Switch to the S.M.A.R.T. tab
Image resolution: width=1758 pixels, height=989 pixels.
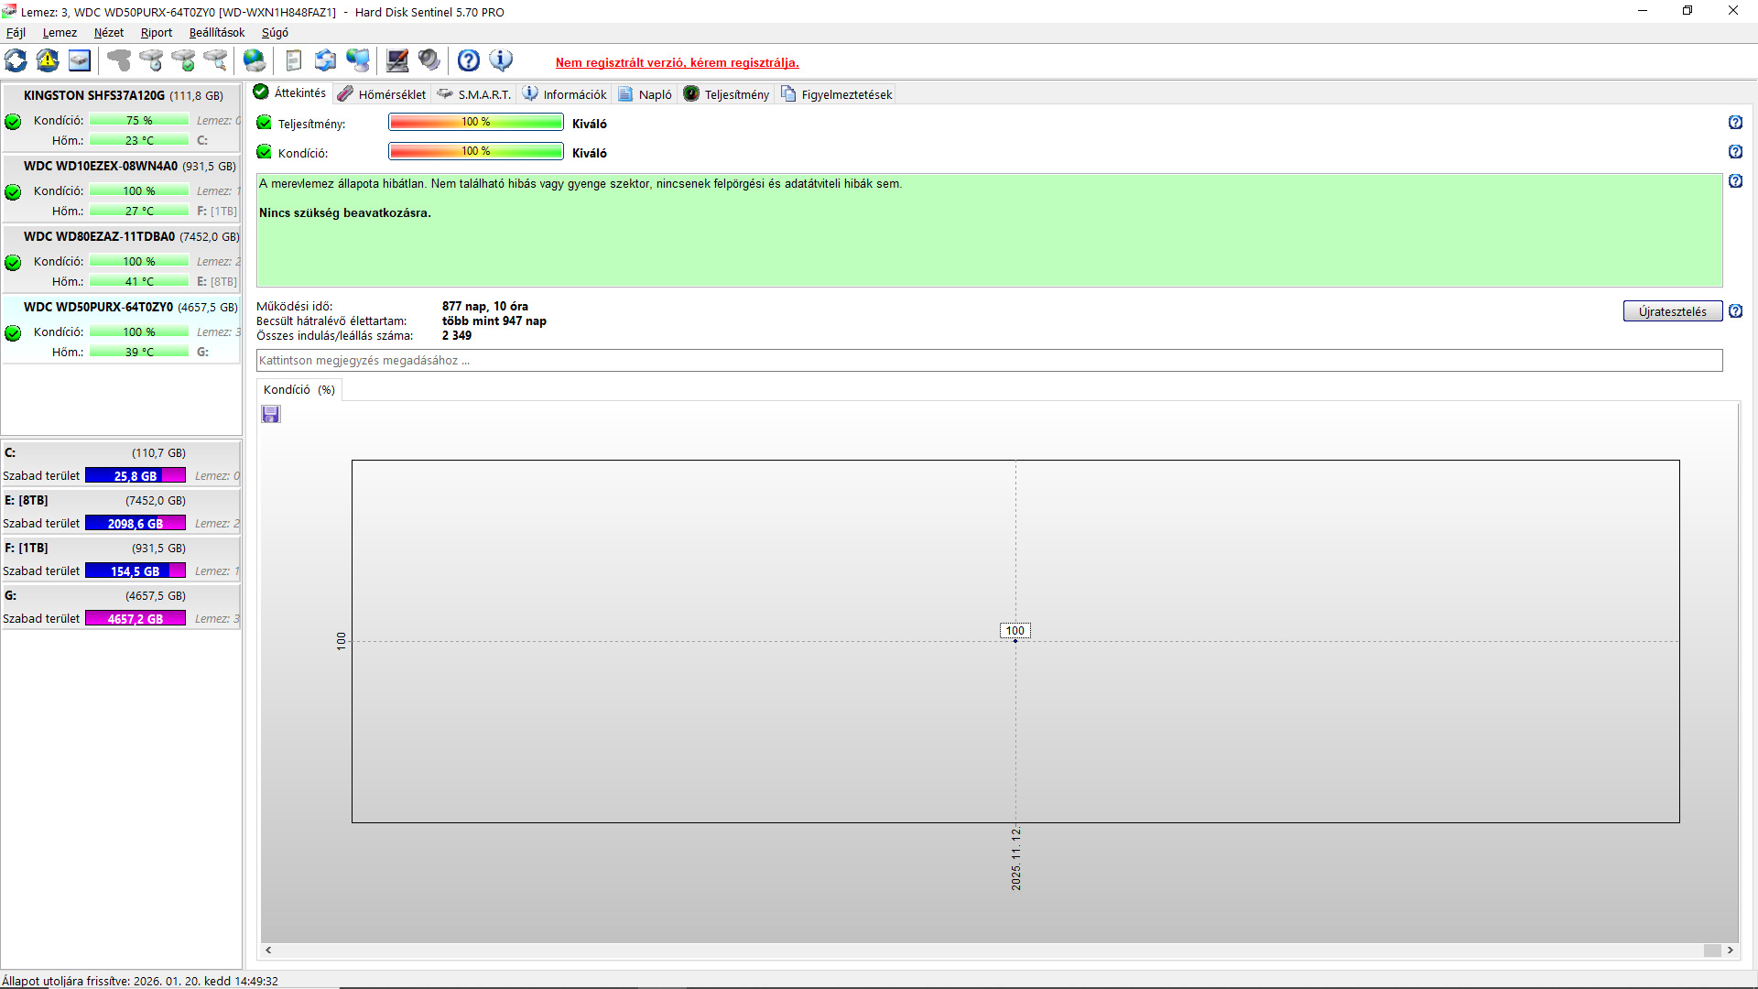pyautogui.click(x=475, y=94)
